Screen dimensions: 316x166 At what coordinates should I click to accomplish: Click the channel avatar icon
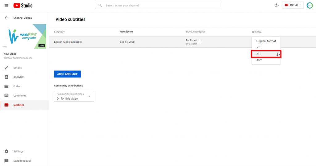point(310,6)
